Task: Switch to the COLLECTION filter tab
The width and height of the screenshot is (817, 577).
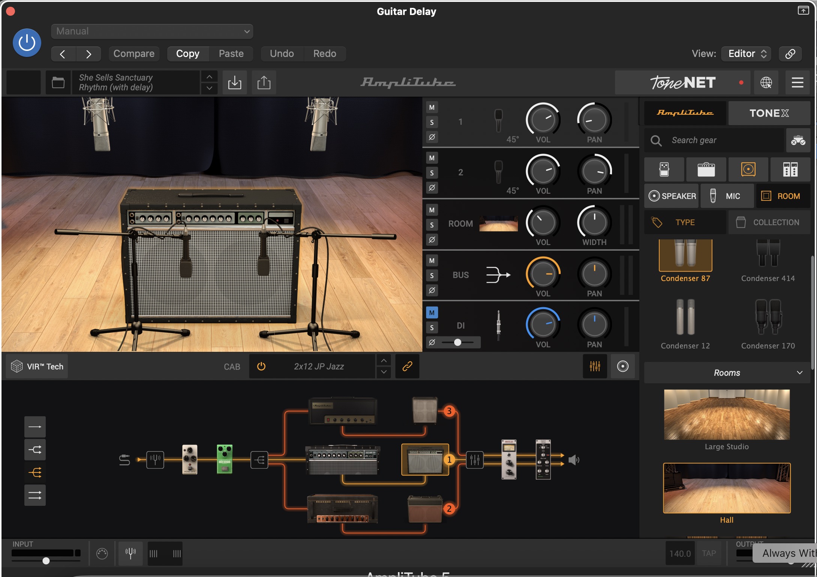Action: tap(769, 222)
